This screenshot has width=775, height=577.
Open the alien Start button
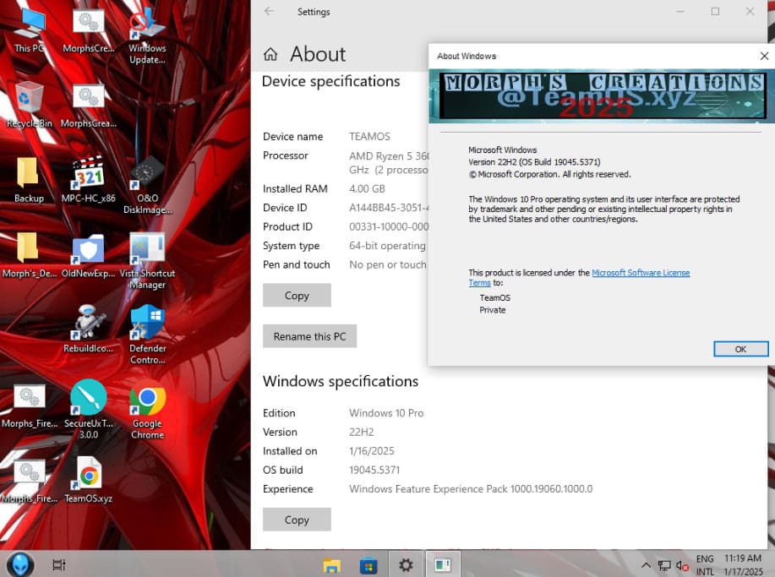20,563
